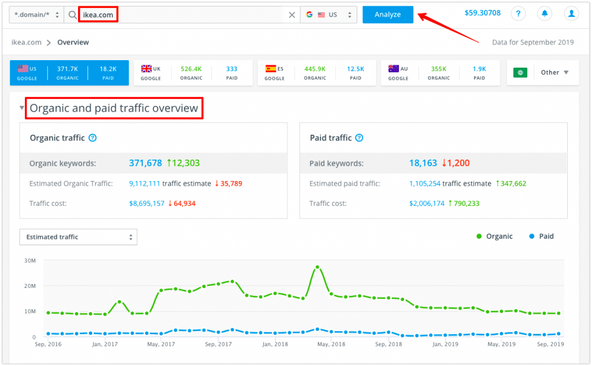Image resolution: width=592 pixels, height=366 pixels.
Task: Select the ES Google database tab
Action: [x=316, y=73]
